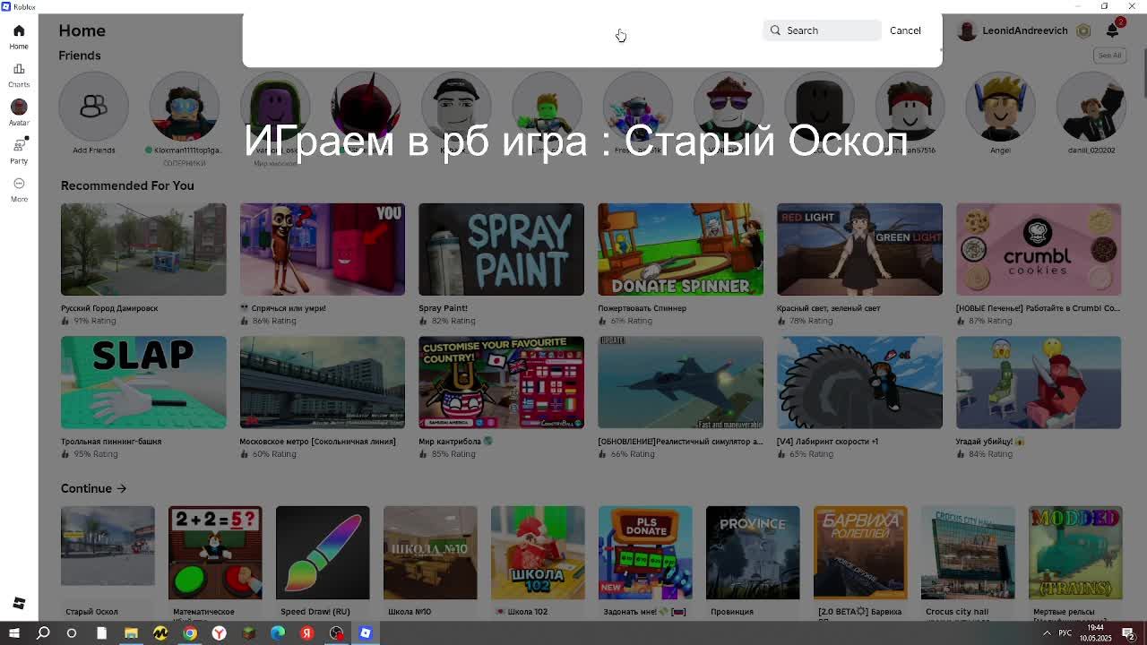Open Windows taskbar search
This screenshot has width=1147, height=645.
pos(43,633)
